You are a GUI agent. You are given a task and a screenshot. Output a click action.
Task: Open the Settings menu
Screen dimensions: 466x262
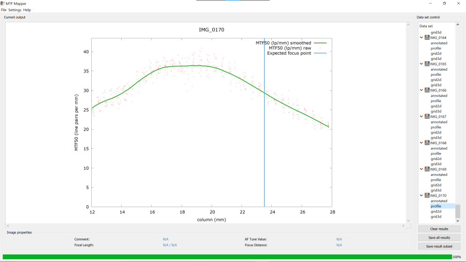[15, 10]
